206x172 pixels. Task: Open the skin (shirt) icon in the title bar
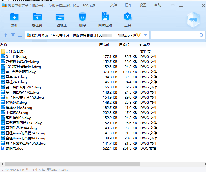point(173,5)
